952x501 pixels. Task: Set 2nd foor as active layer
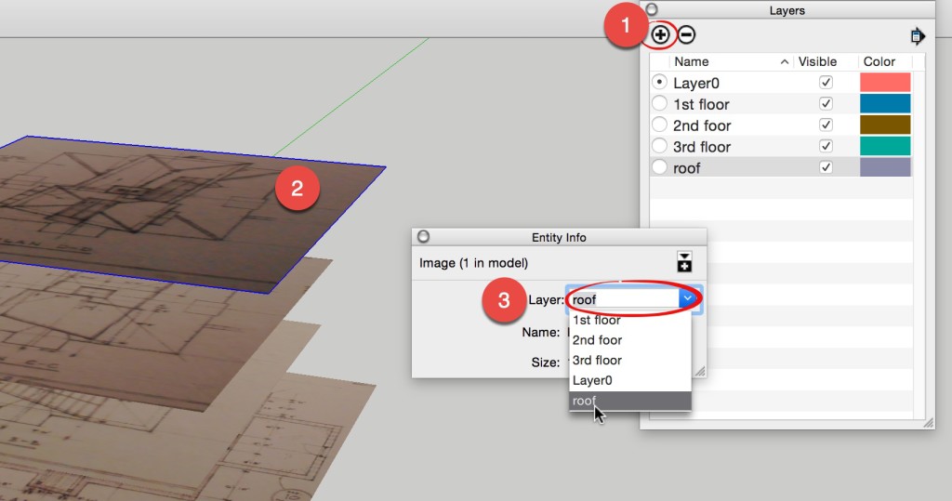click(659, 125)
